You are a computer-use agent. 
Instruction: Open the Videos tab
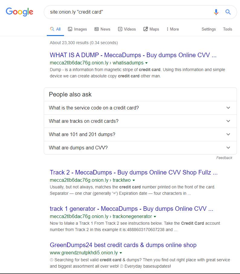pyautogui.click(x=127, y=29)
